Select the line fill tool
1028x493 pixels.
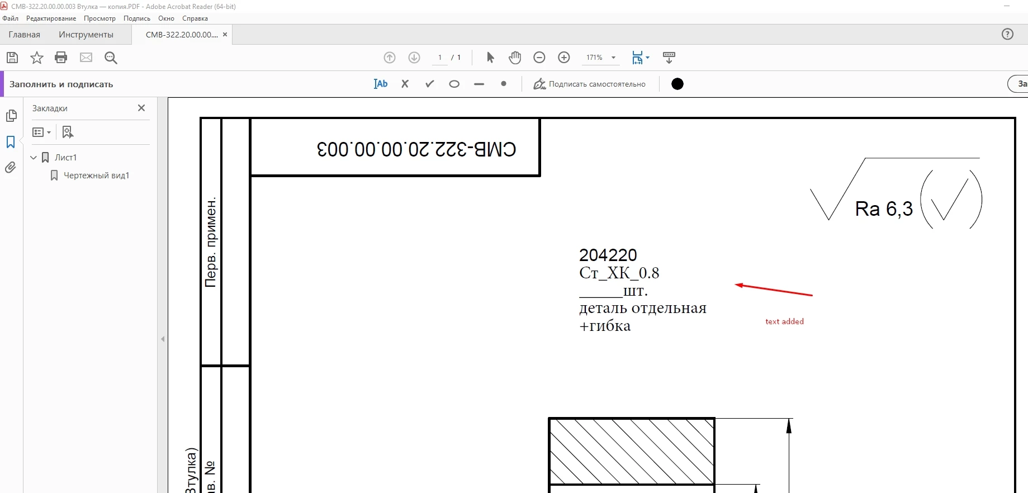point(479,84)
